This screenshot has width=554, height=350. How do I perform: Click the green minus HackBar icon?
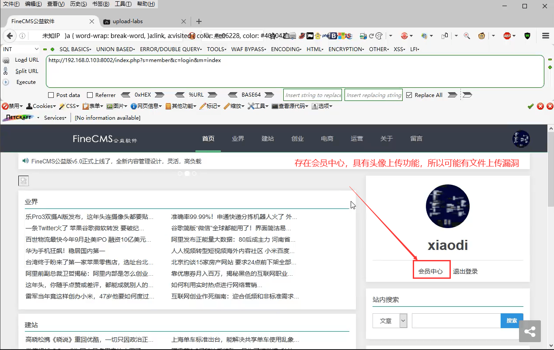click(45, 49)
